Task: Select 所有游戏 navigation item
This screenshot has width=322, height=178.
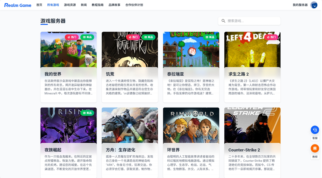Action: (x=53, y=5)
